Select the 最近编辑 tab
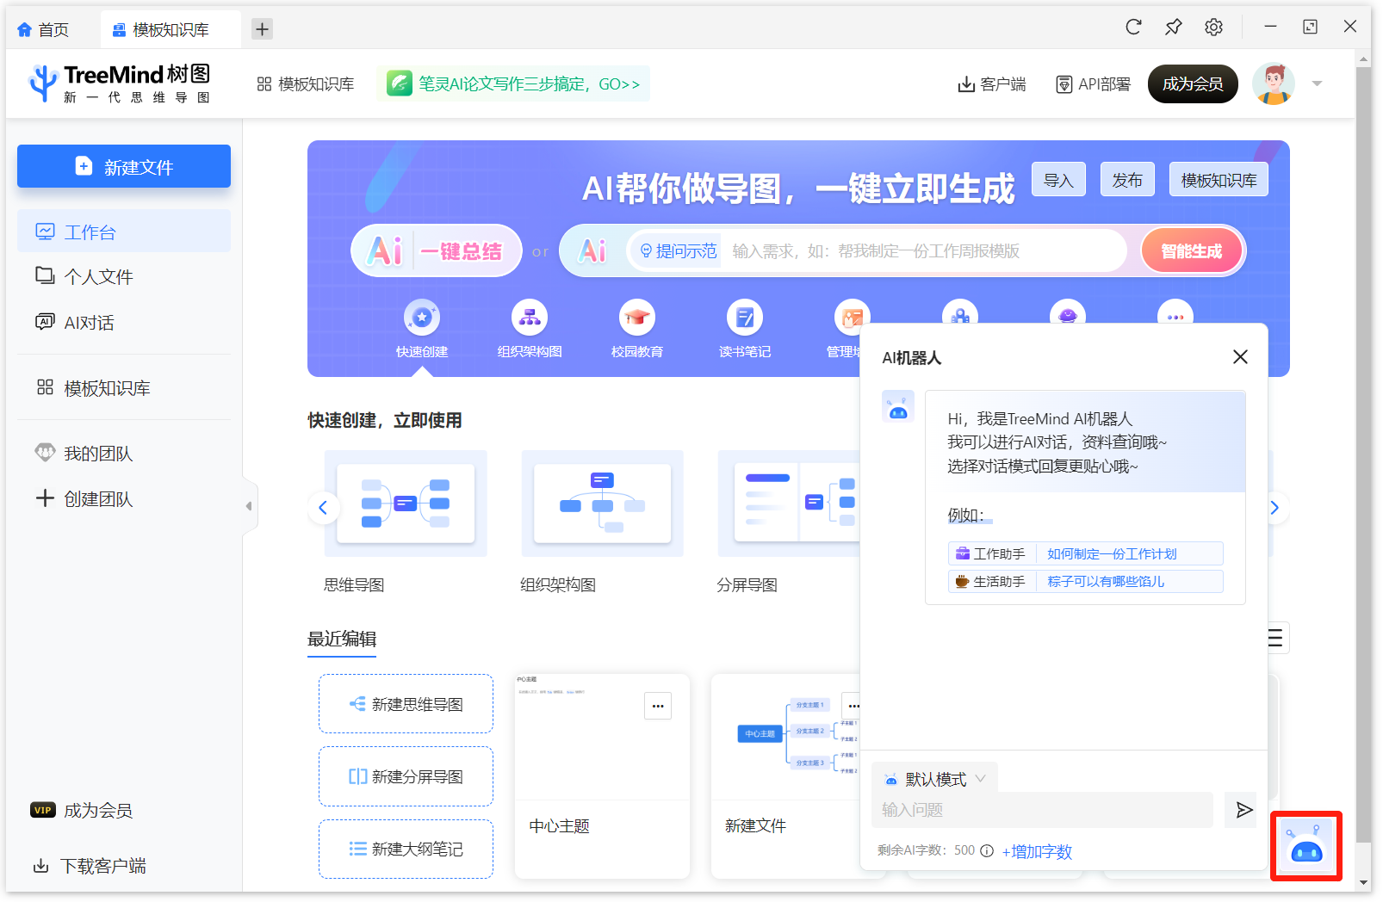This screenshot has height=902, width=1383. click(342, 639)
